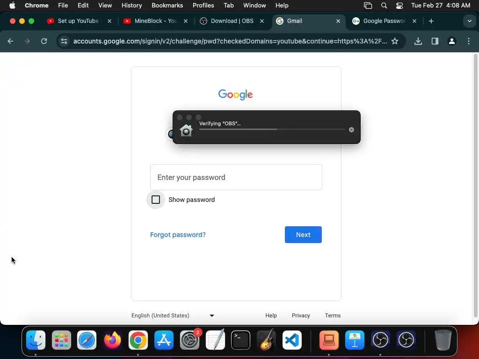Open the Chrome three-dot menu

[x=469, y=41]
